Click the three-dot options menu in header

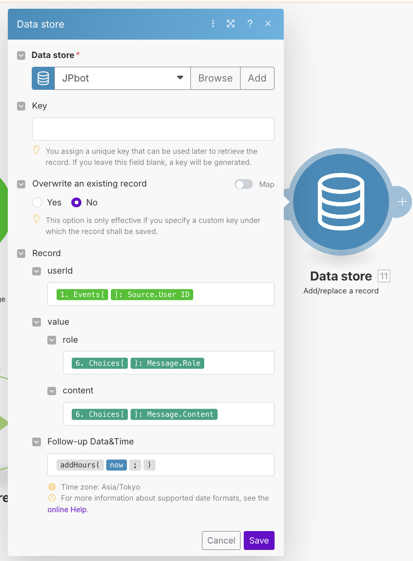(212, 24)
